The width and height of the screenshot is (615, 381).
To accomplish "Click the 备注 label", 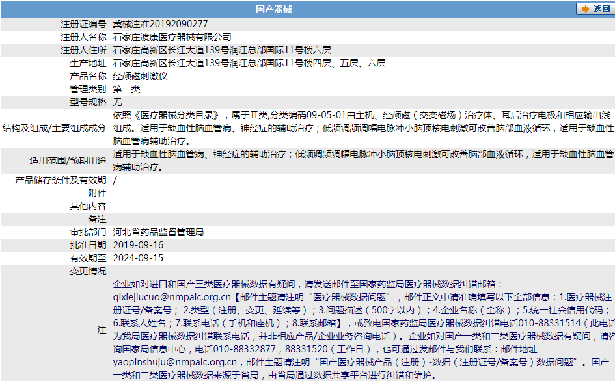I will (97, 219).
